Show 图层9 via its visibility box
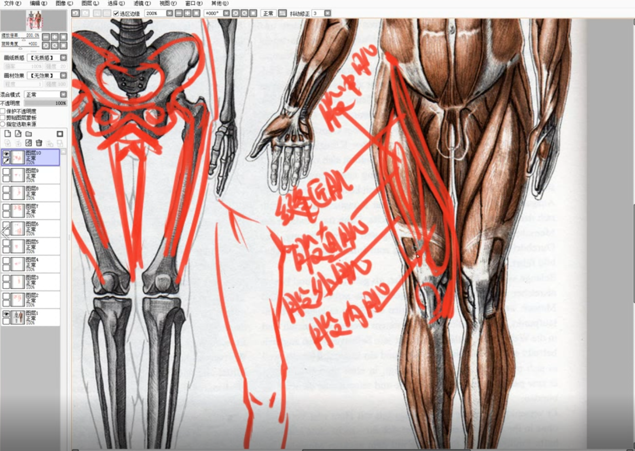The height and width of the screenshot is (451, 635). [6, 172]
